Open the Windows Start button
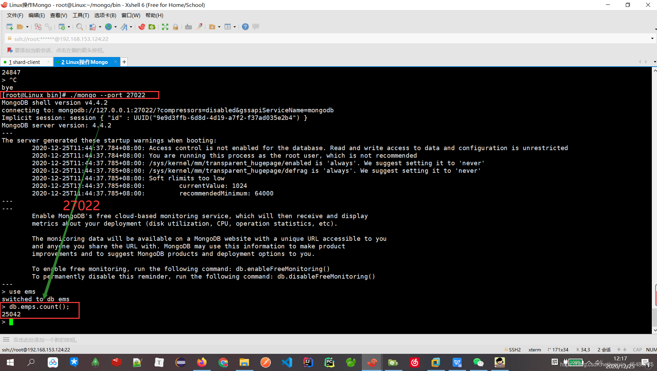657x371 pixels. [10, 362]
